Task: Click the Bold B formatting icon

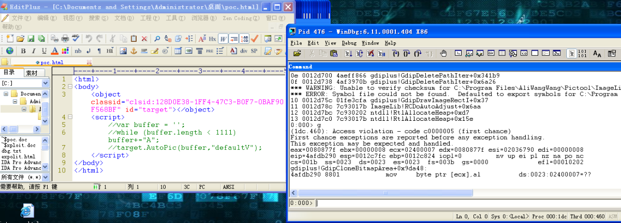Action: tap(23, 51)
